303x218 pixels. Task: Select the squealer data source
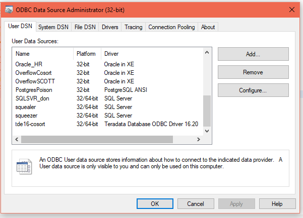26,107
